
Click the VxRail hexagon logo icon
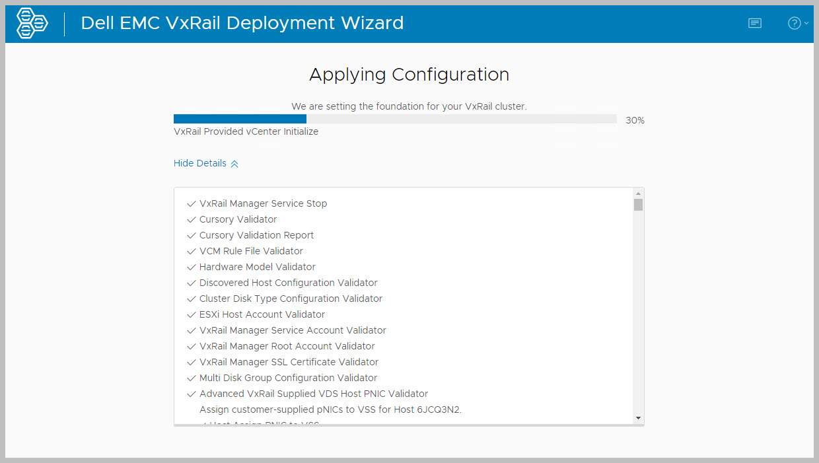pyautogui.click(x=32, y=24)
